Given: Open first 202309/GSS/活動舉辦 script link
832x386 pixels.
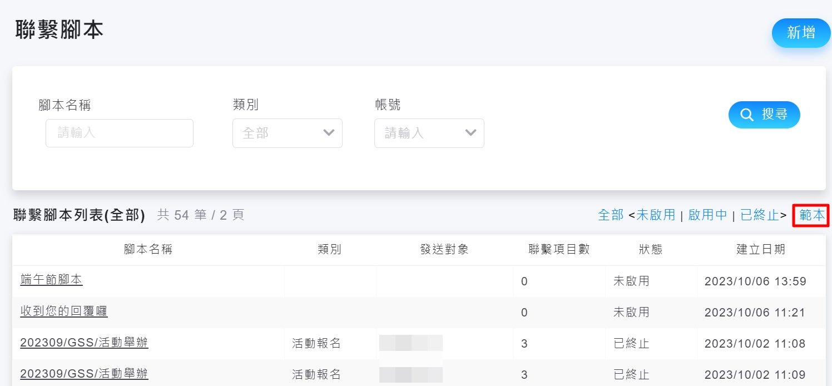Looking at the screenshot, I should 84,343.
